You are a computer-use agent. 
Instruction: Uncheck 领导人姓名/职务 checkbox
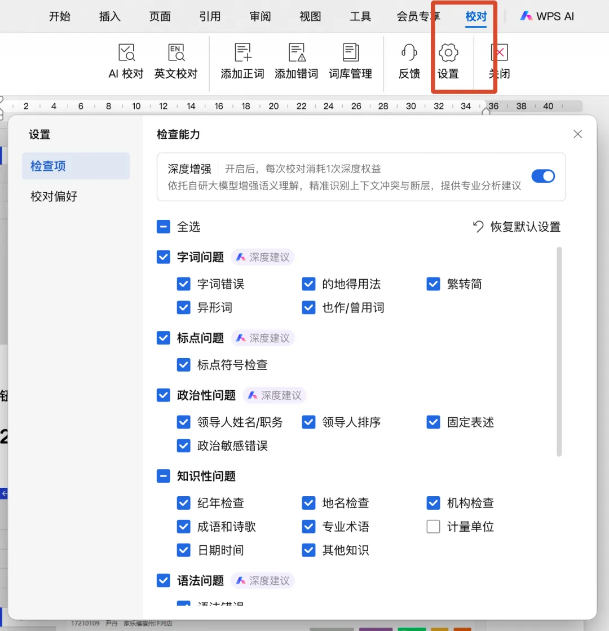pos(183,422)
